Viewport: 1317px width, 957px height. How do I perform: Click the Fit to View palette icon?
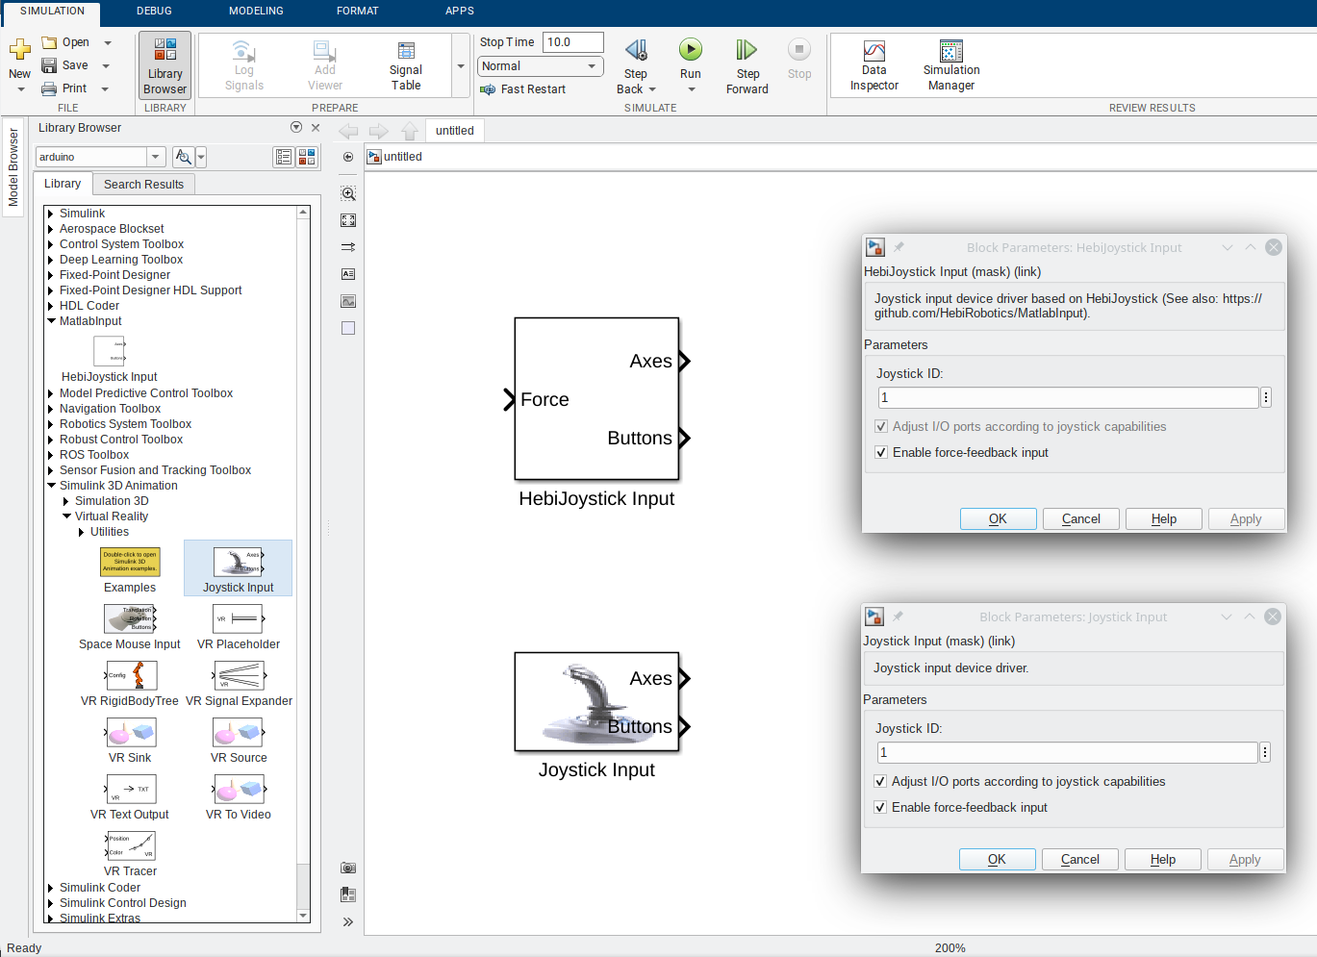348,220
